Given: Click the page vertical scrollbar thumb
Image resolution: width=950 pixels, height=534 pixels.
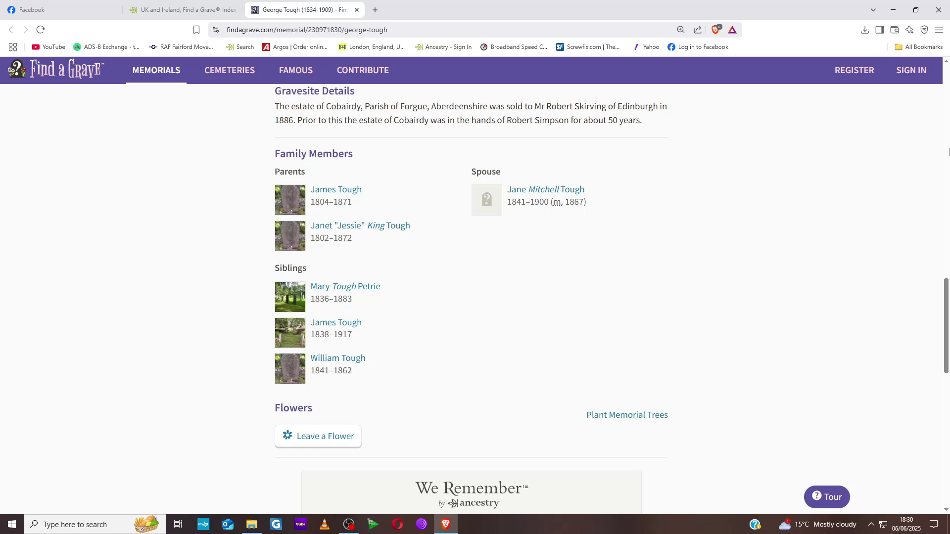Looking at the screenshot, I should pyautogui.click(x=946, y=325).
